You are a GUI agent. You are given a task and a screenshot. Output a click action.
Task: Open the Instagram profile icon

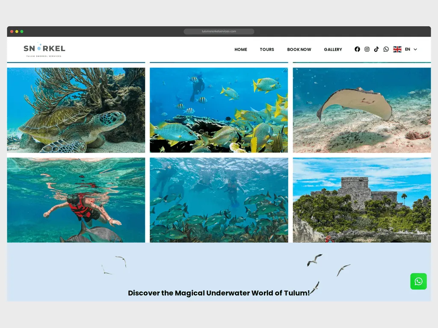click(367, 49)
